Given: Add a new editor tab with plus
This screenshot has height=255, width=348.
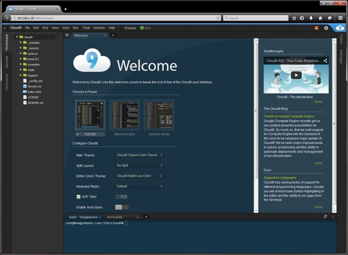Looking at the screenshot, I should (113, 35).
